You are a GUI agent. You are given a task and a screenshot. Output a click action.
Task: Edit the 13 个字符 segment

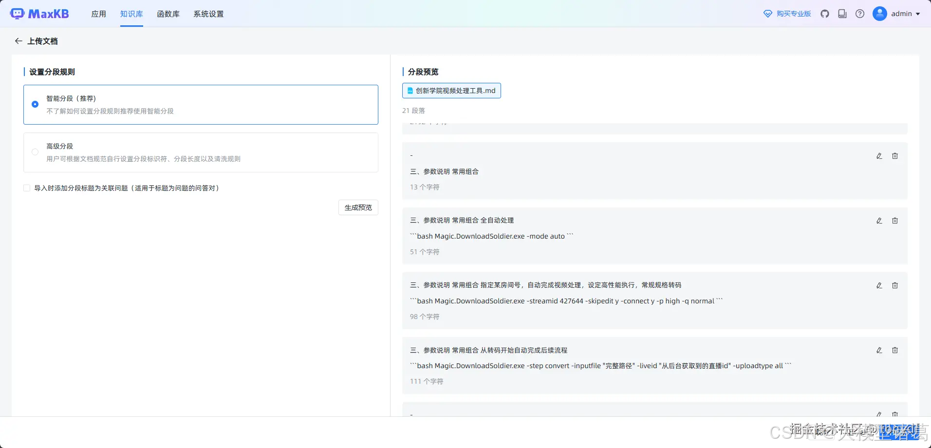(x=879, y=156)
